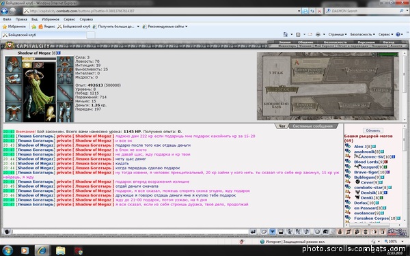Click player Forsaken Corpse in the list
410x256 pixels.
point(372,218)
